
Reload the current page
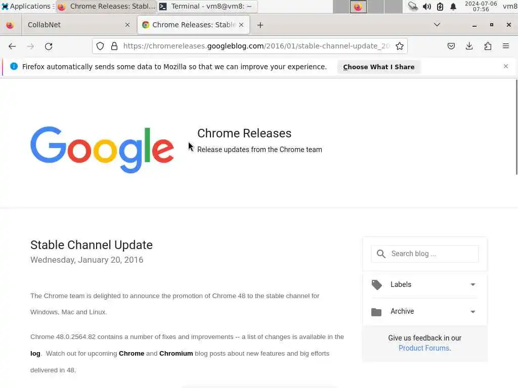tap(49, 46)
